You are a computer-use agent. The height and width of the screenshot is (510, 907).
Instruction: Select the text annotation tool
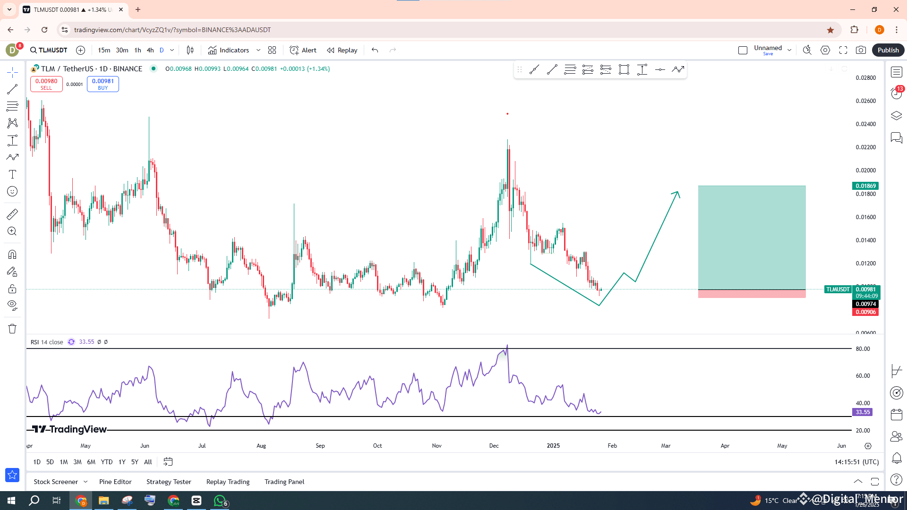pyautogui.click(x=12, y=174)
